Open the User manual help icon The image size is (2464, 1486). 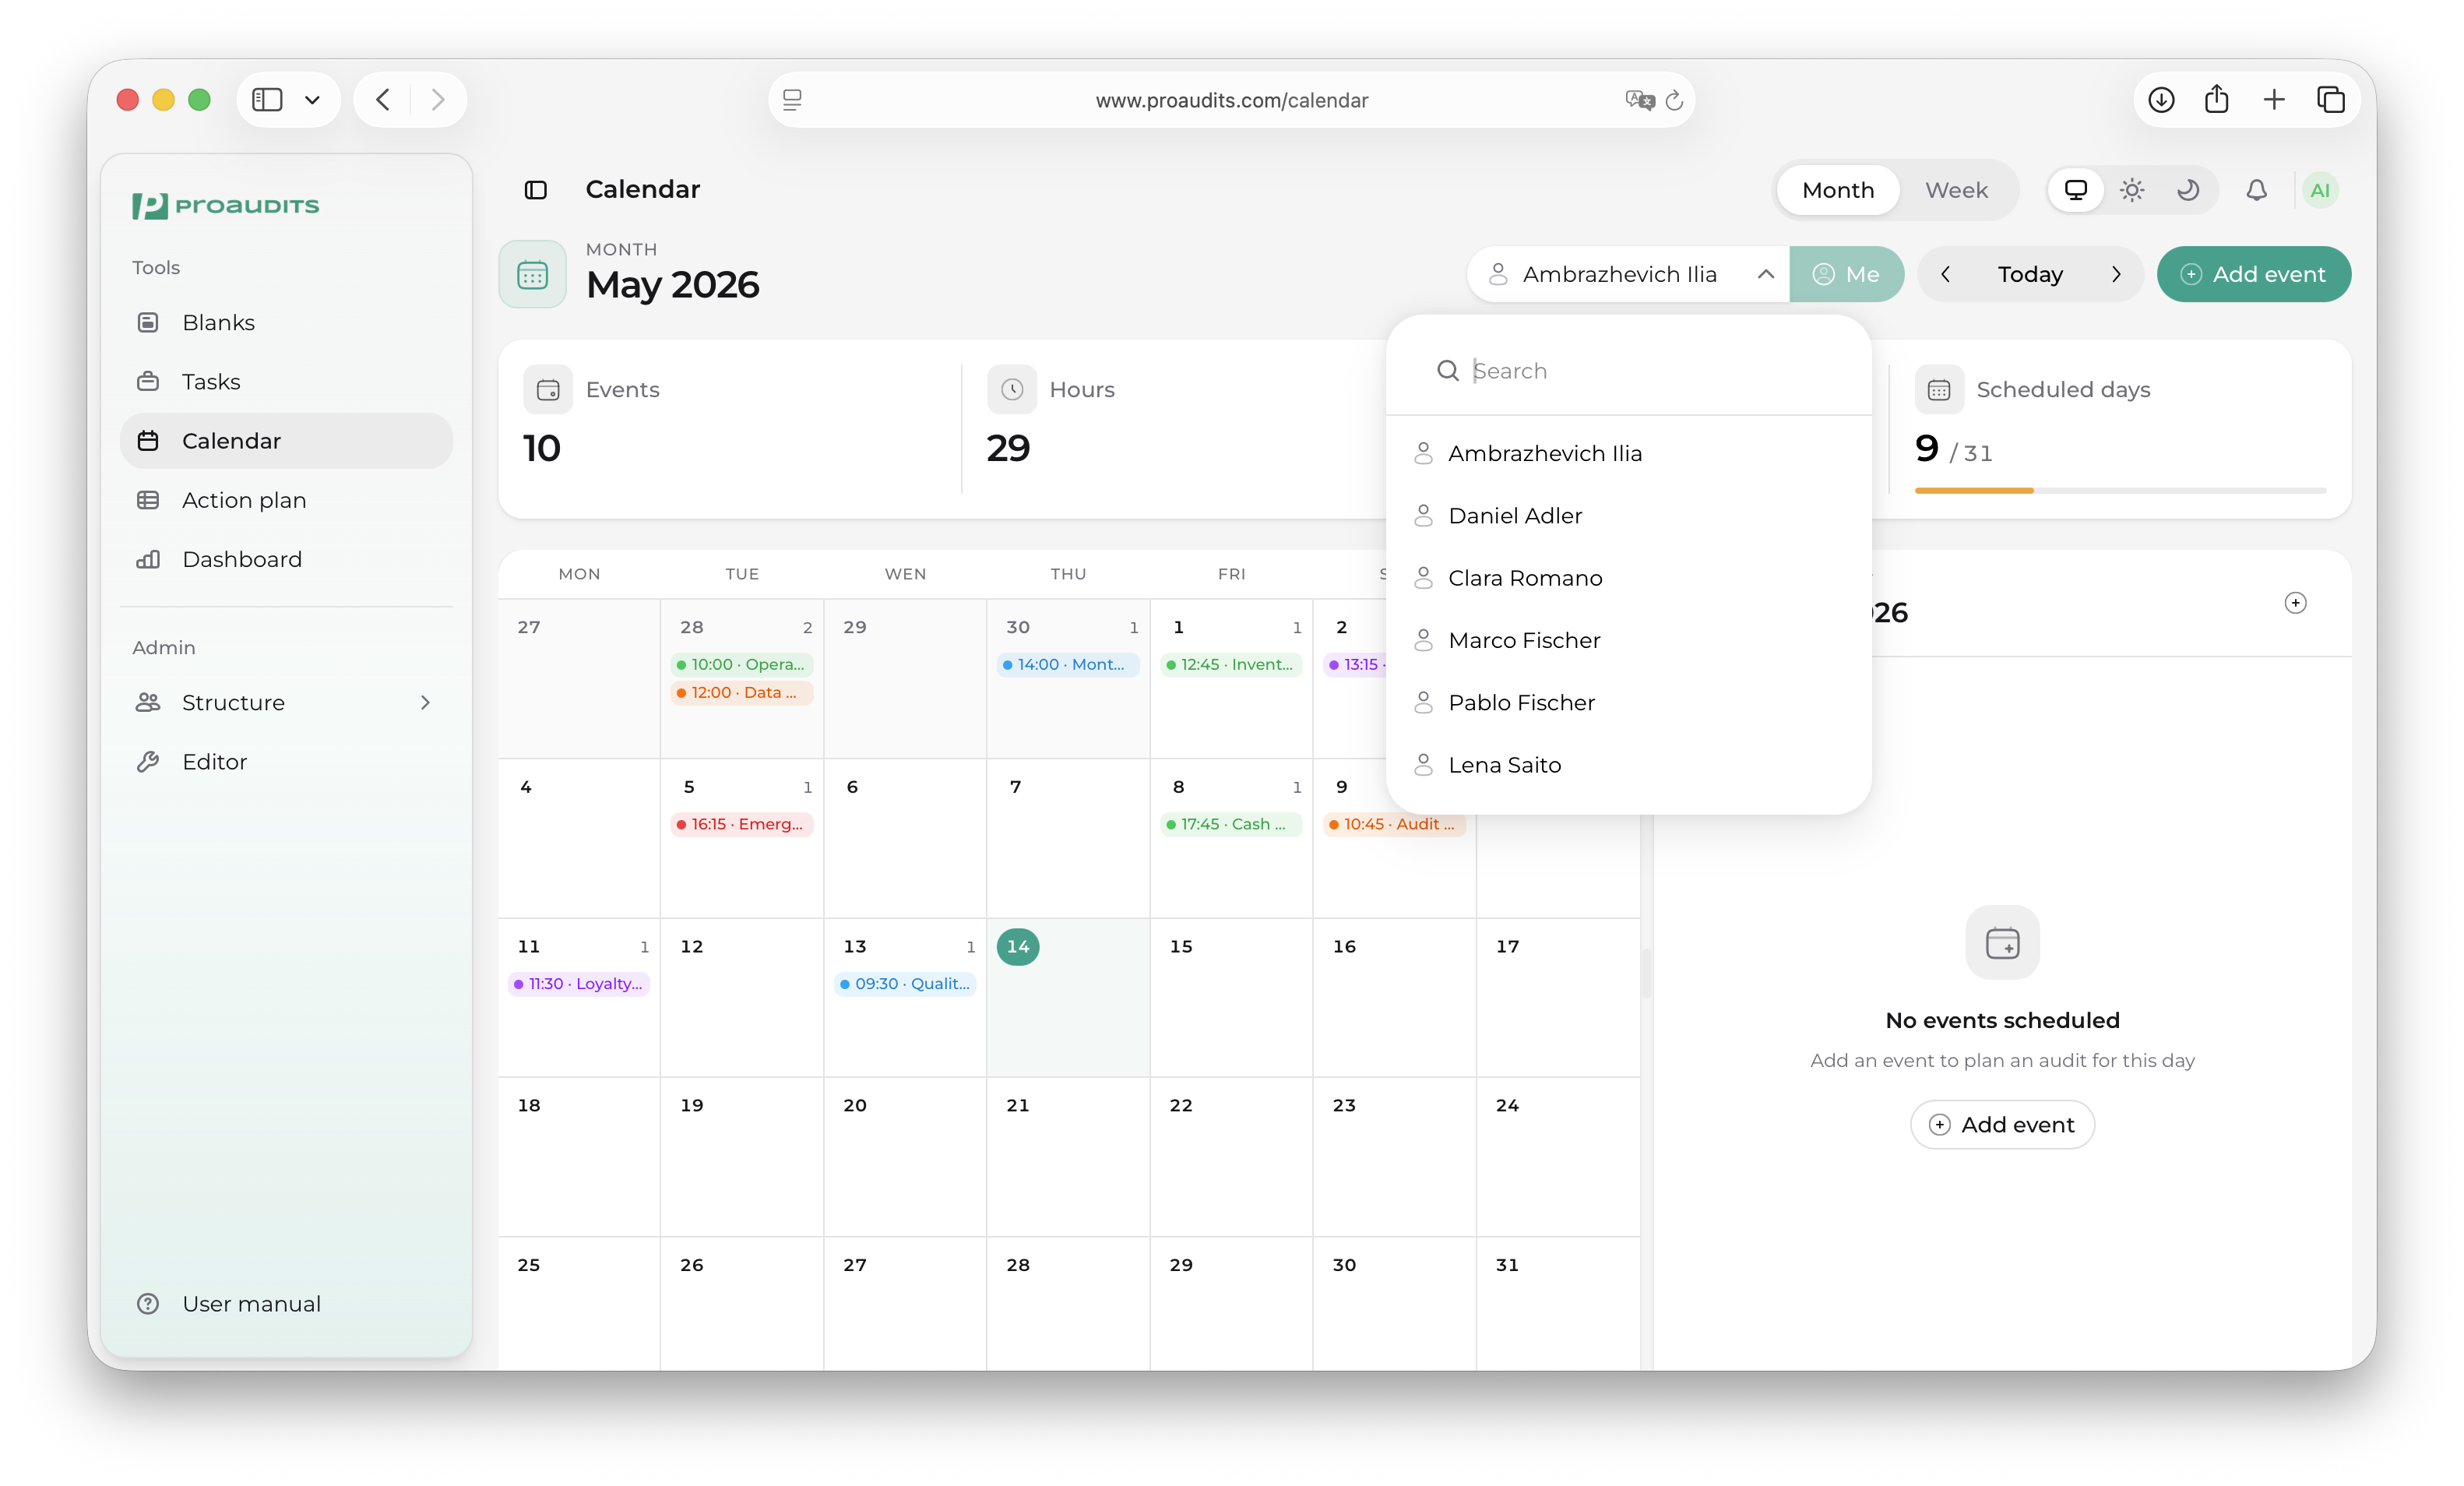point(148,1304)
